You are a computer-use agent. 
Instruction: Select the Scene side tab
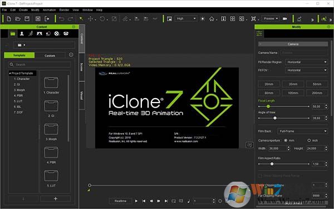[x=82, y=67]
